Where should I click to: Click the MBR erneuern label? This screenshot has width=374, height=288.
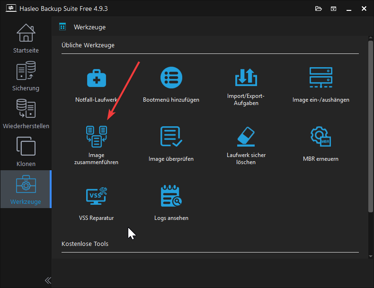(x=321, y=158)
